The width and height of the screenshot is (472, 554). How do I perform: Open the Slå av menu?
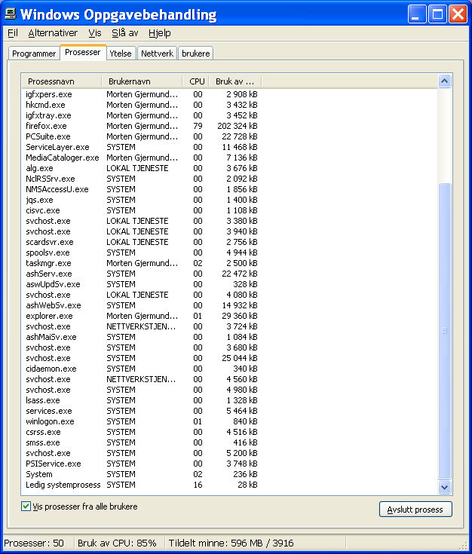pos(125,33)
